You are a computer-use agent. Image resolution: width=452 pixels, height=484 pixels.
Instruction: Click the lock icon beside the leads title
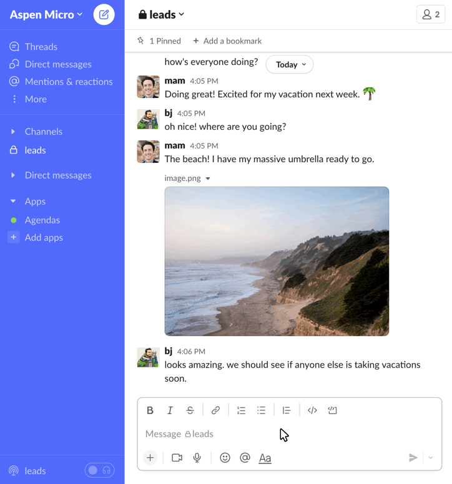tap(142, 14)
